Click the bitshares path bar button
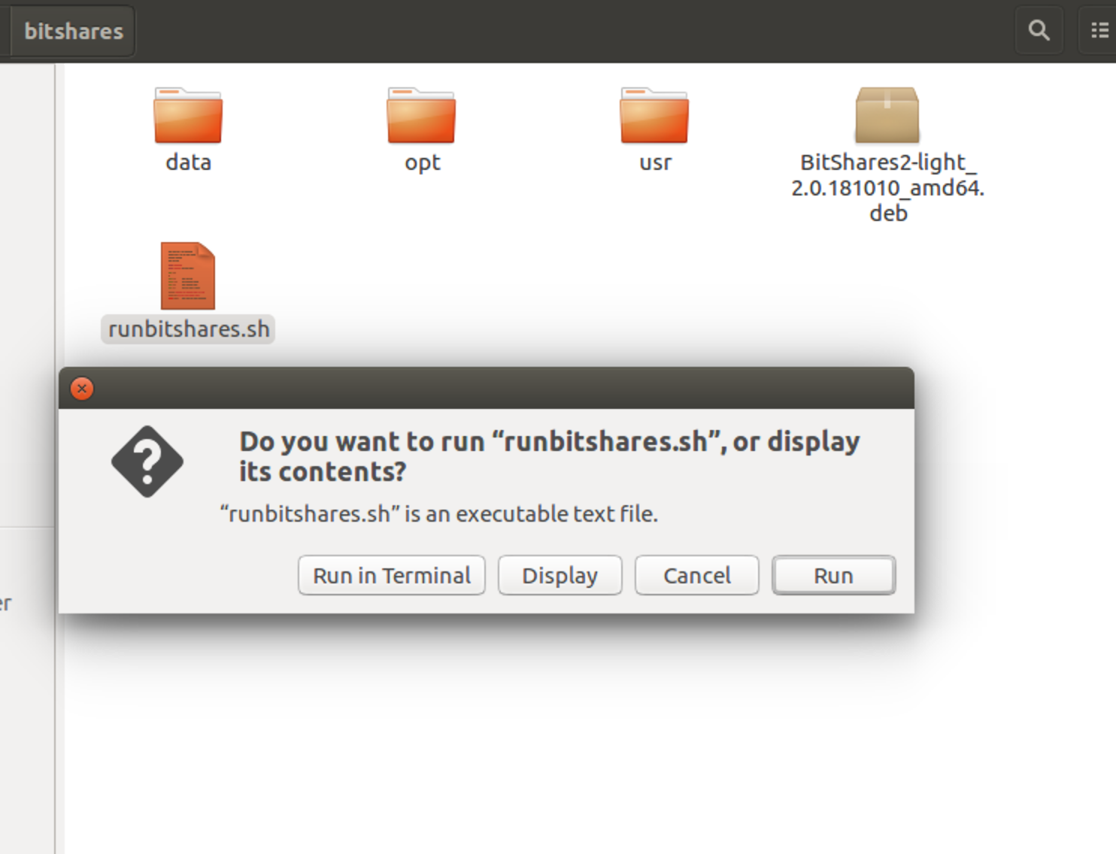The width and height of the screenshot is (1116, 854). pos(74,31)
